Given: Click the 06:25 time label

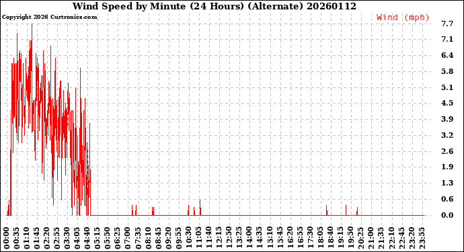Looking at the screenshot, I should click(x=118, y=238).
